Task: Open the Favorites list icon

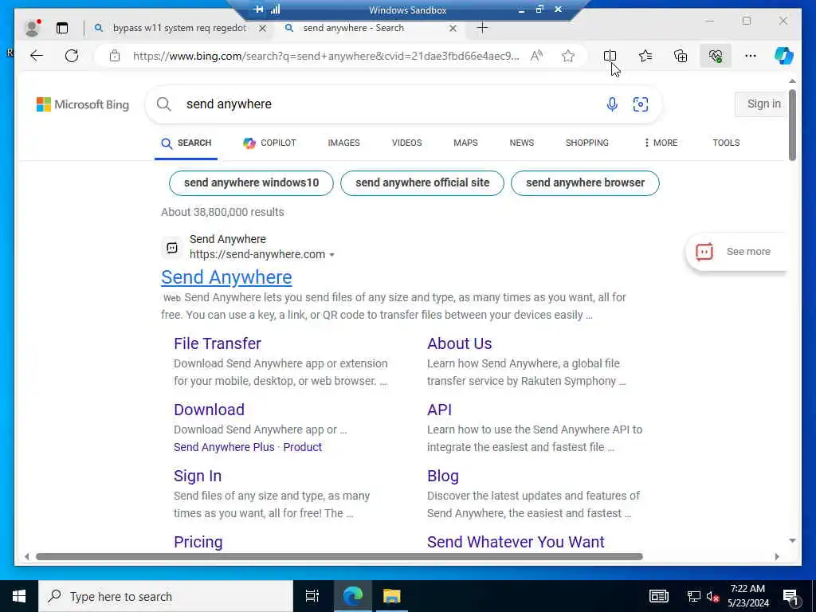Action: click(645, 56)
